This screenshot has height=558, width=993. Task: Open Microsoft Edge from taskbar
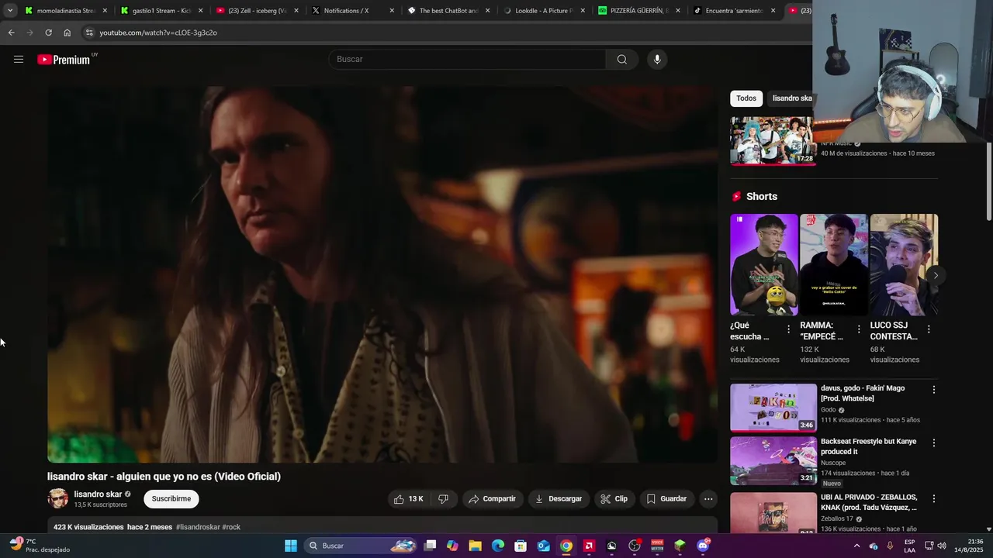pyautogui.click(x=498, y=546)
